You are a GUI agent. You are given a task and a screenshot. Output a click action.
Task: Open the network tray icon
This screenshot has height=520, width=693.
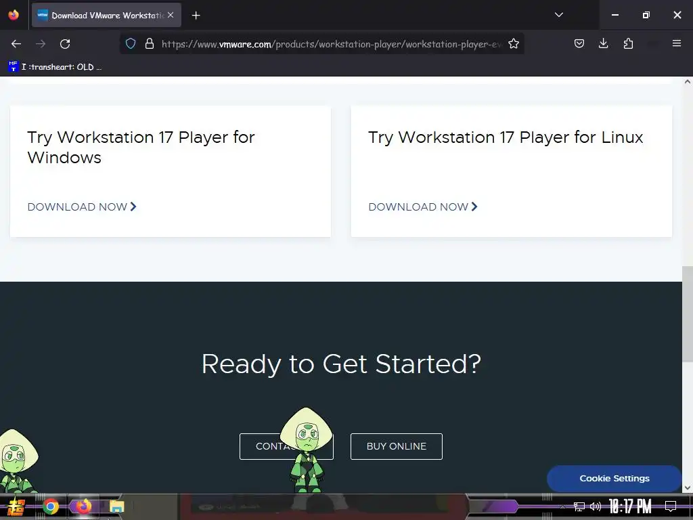tap(579, 506)
